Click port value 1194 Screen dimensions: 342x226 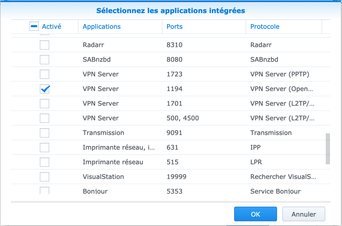coord(174,89)
